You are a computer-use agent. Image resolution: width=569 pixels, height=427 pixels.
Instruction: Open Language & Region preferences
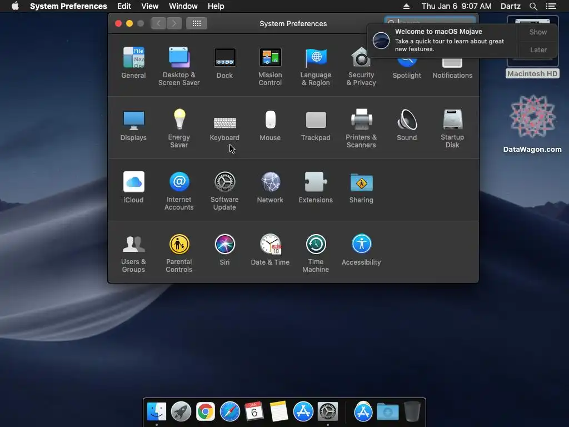coord(316,66)
